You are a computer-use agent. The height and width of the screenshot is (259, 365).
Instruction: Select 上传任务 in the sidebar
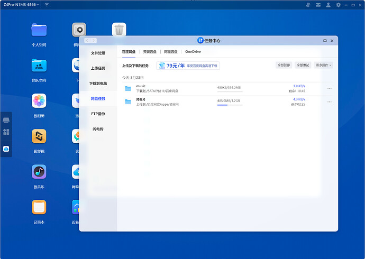click(x=98, y=68)
